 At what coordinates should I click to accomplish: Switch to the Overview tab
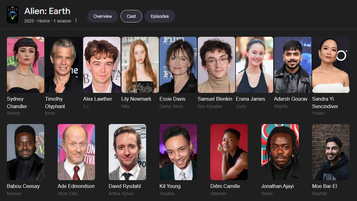pyautogui.click(x=103, y=17)
